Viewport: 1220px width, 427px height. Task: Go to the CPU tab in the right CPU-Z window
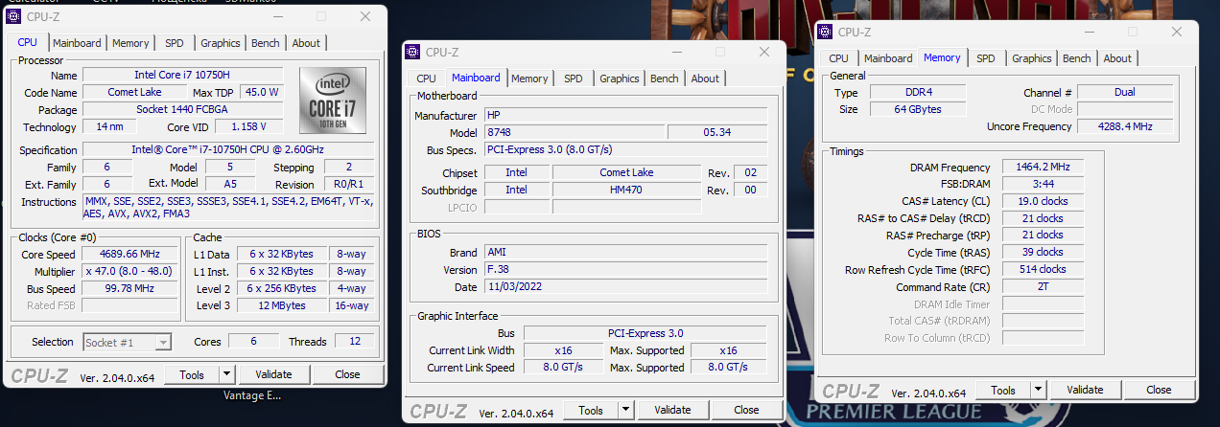tap(838, 58)
